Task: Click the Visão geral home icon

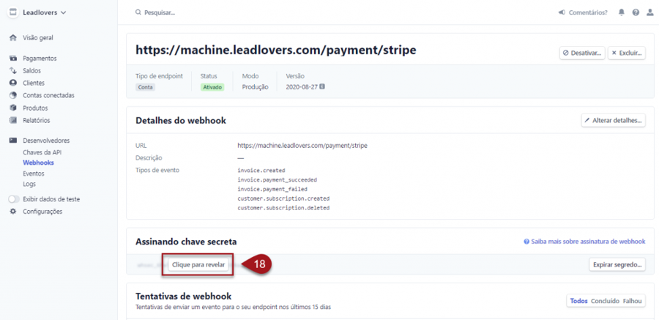Action: click(x=13, y=37)
